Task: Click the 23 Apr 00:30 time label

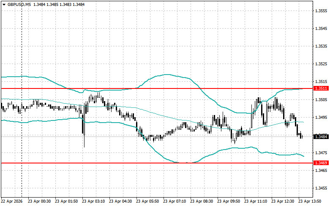Action: 39,201
